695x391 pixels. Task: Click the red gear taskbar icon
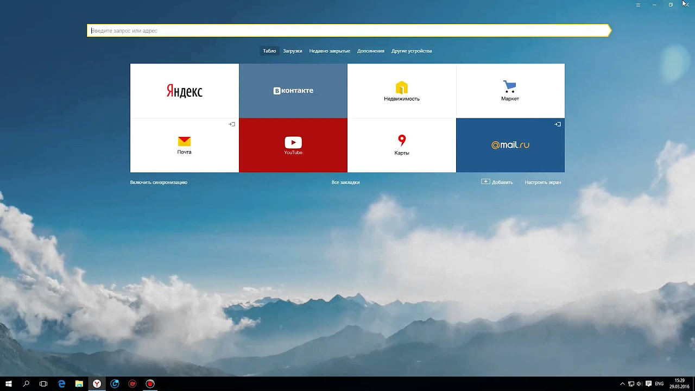[132, 384]
